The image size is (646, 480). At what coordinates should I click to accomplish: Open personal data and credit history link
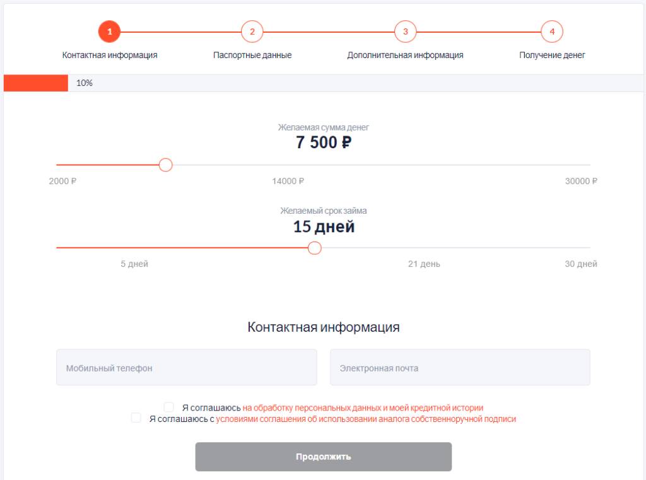[363, 408]
